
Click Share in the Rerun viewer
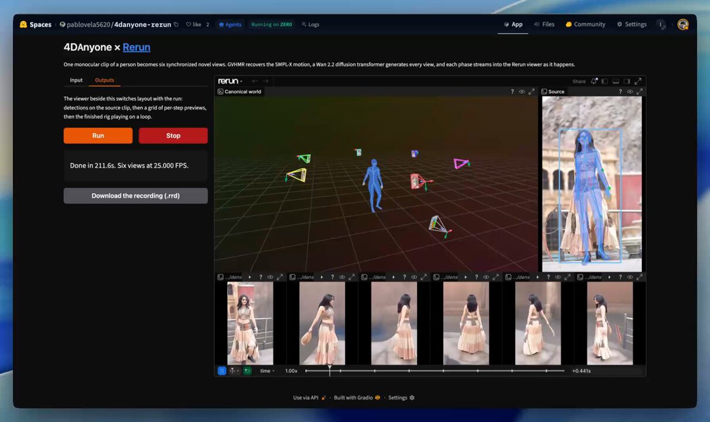tap(579, 82)
